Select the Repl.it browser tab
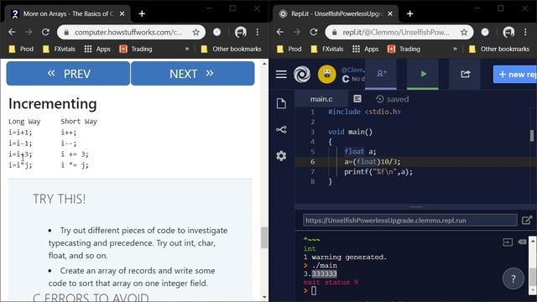Image resolution: width=537 pixels, height=302 pixels. pos(336,13)
